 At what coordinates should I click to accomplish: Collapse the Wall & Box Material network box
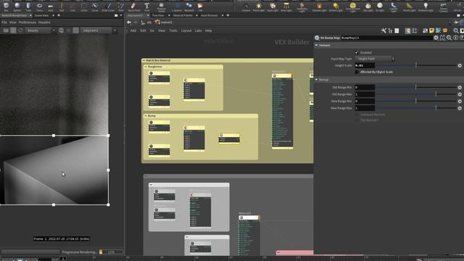pos(144,60)
